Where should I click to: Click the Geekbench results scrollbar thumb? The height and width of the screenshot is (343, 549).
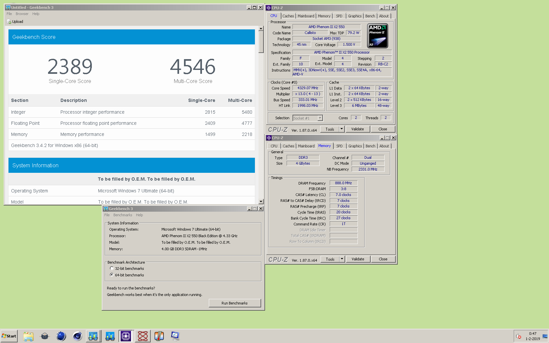[x=261, y=42]
